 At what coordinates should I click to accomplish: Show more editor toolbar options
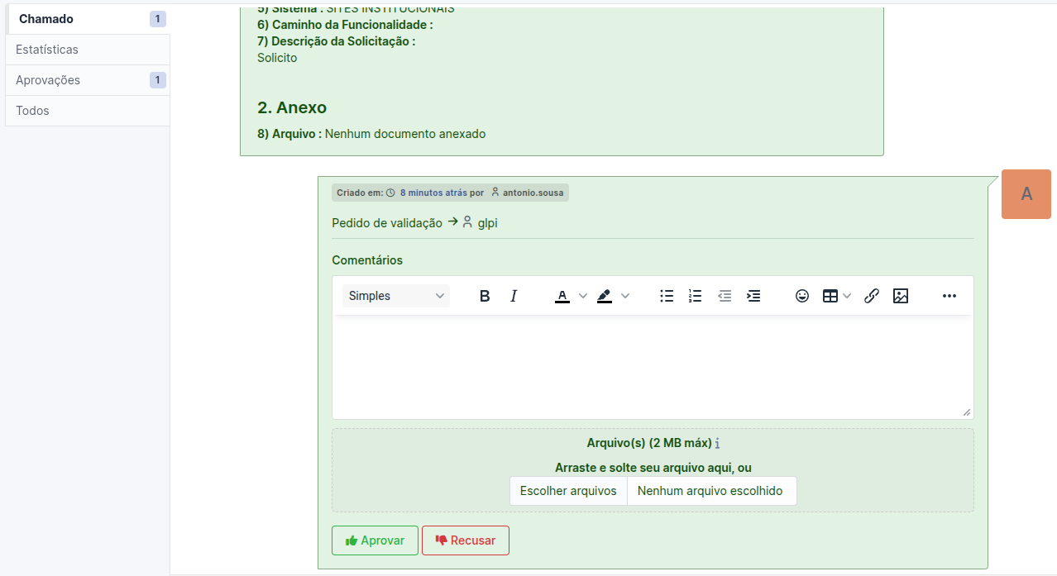click(949, 296)
